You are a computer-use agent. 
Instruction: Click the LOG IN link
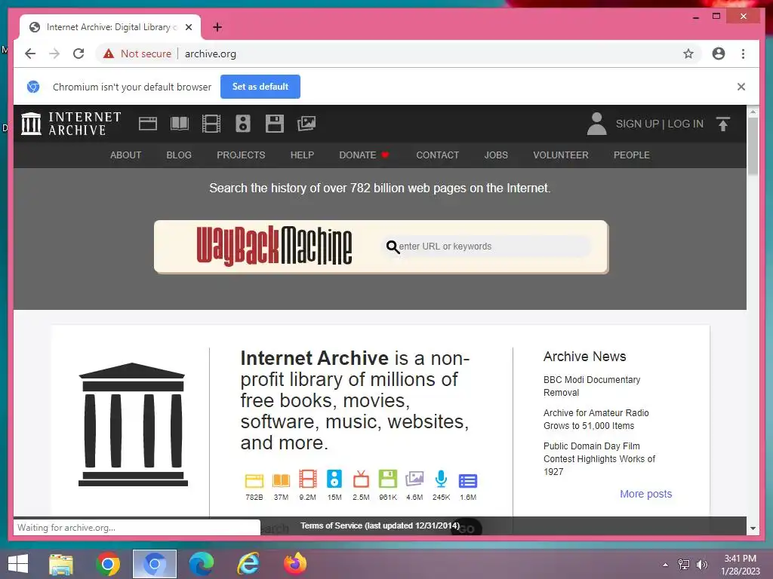tap(685, 124)
